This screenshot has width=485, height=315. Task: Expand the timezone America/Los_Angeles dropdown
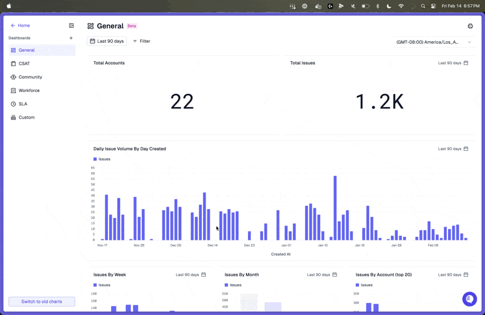433,42
